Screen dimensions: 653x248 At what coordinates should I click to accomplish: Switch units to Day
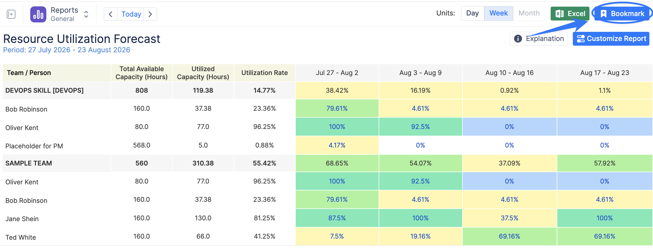[x=472, y=13]
